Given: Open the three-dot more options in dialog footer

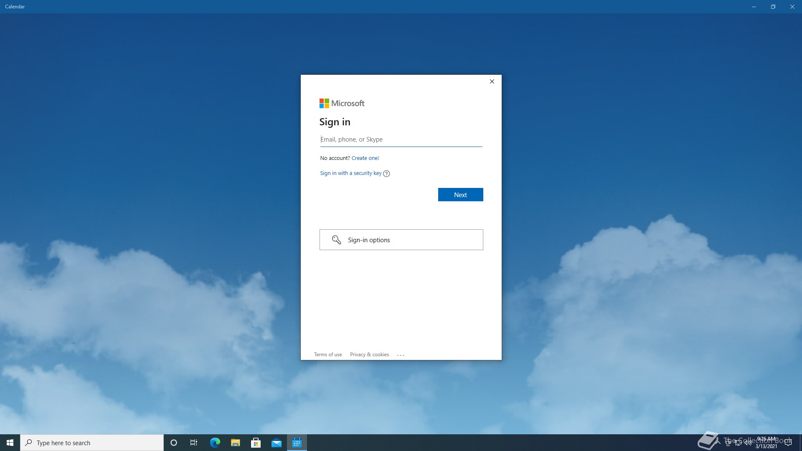Looking at the screenshot, I should coord(401,355).
